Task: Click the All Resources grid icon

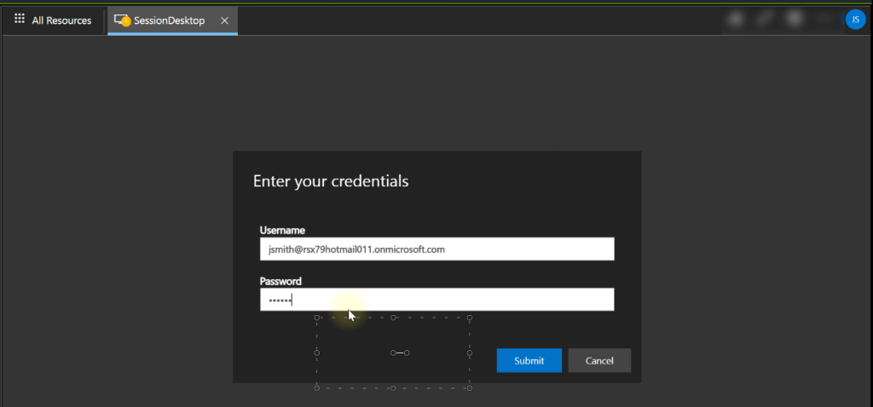Action: pyautogui.click(x=20, y=20)
